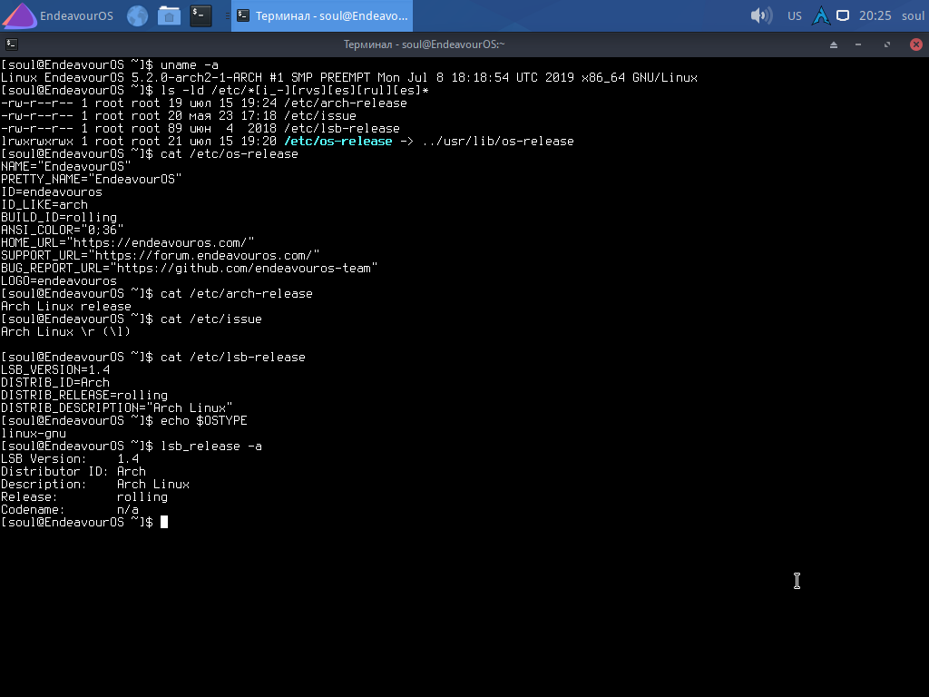Click the PRETTY_NAME="EndeavourOS" line

point(92,179)
